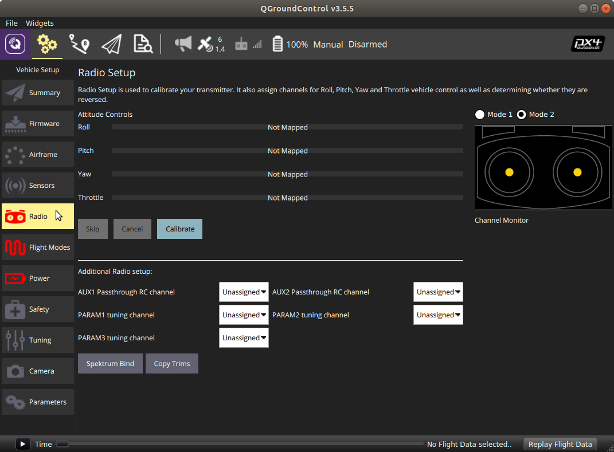Click the Tuning sliders icon

pyautogui.click(x=15, y=340)
